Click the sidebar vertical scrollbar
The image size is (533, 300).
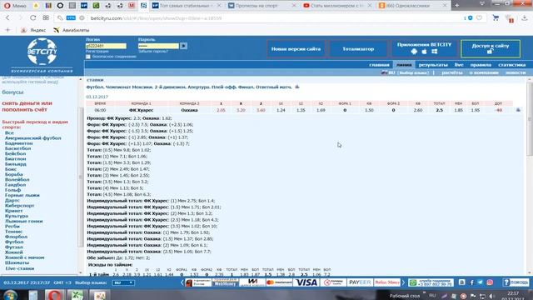pyautogui.click(x=81, y=176)
